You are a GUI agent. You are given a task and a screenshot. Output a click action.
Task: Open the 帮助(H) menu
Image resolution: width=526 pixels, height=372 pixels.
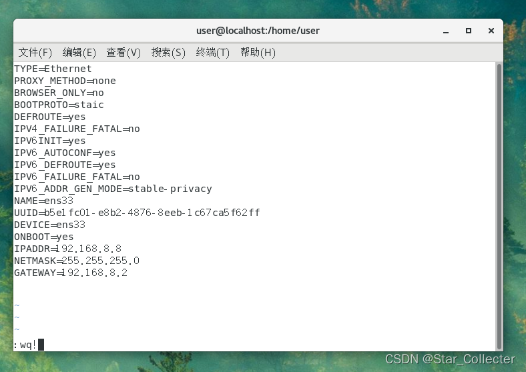point(258,52)
